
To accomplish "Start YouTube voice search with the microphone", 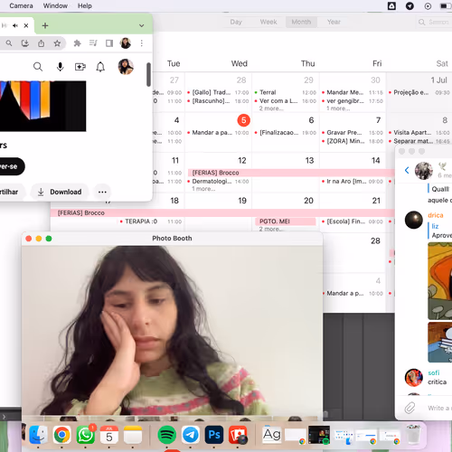I will tap(61, 67).
